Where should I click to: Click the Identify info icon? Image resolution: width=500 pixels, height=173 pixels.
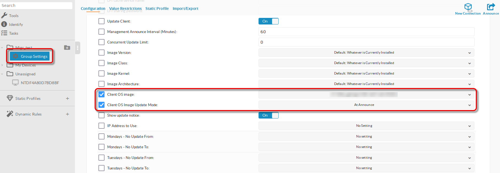click(x=4, y=24)
